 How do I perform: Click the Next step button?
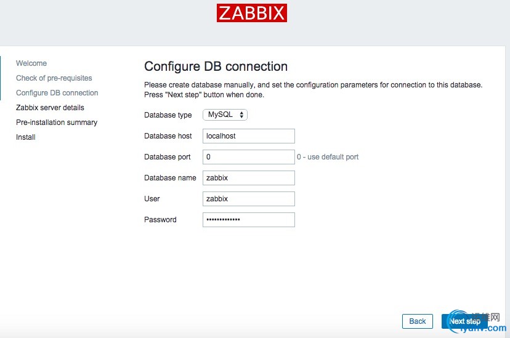tap(464, 321)
